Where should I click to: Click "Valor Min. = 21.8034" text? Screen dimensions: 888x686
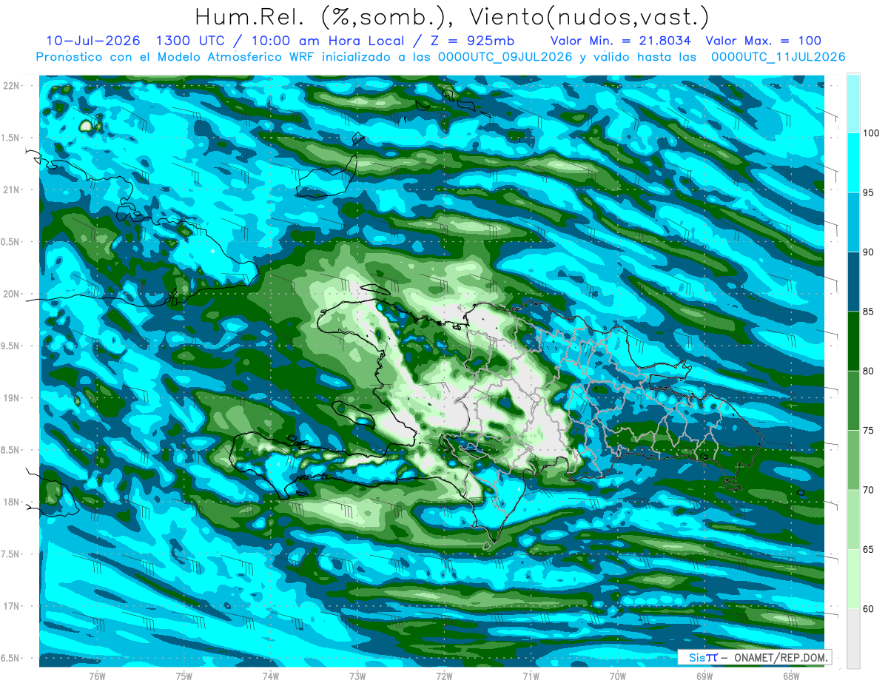(x=621, y=41)
